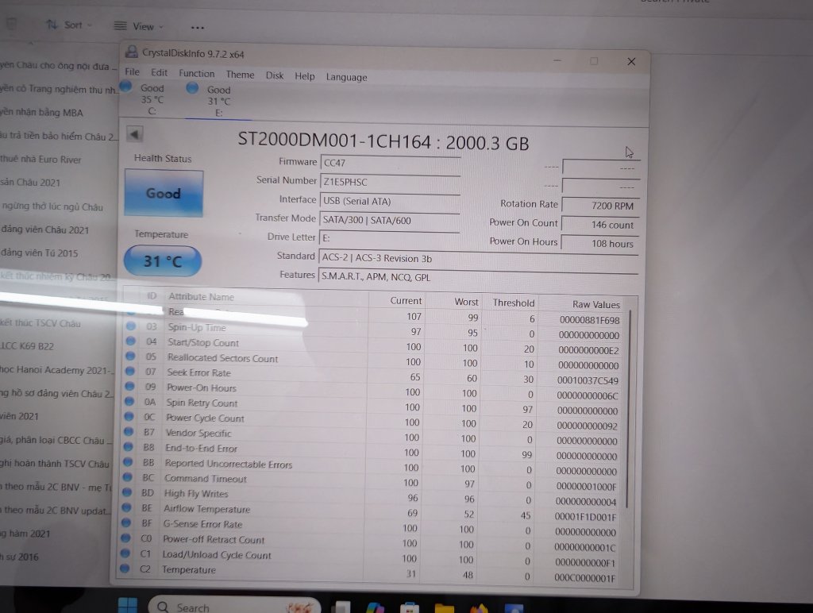Viewport: 813px width, 613px height.
Task: Select the file 'thuê nhà Euro River' in Explorer
Action: (x=41, y=160)
